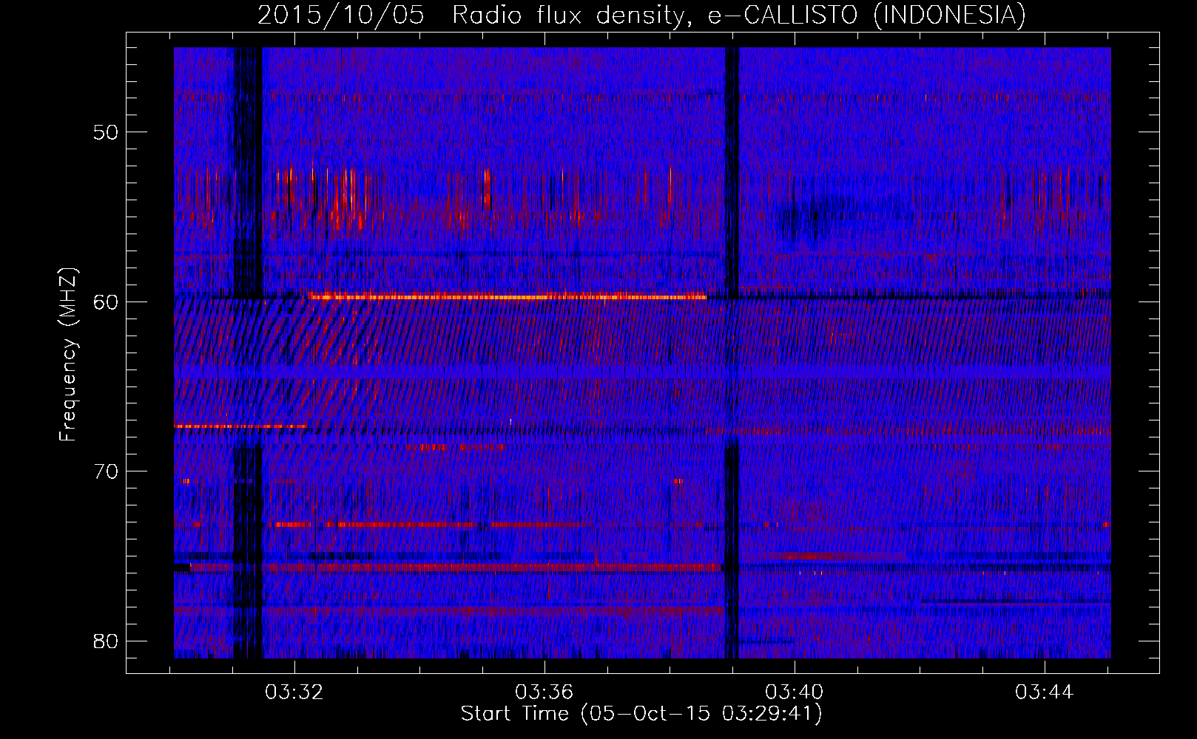The image size is (1197, 739).
Task: Click the "Frequency (MHZ)" y-axis label
Action: click(x=68, y=355)
